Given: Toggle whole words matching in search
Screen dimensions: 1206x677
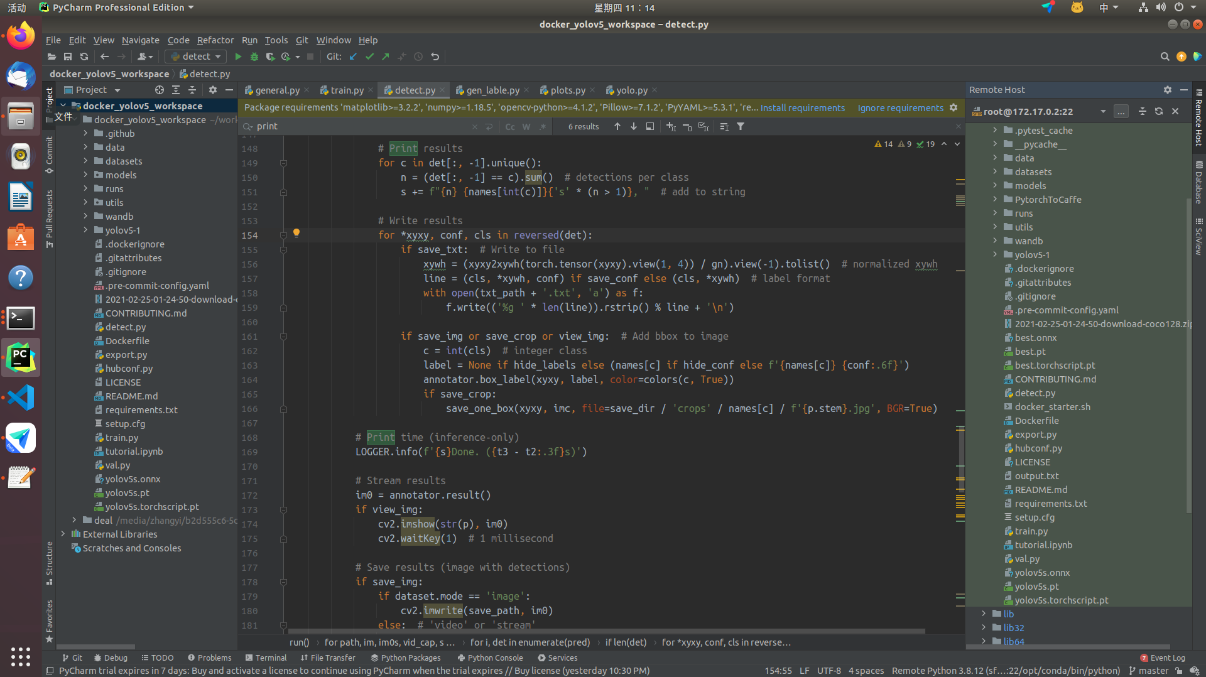Looking at the screenshot, I should [x=526, y=126].
